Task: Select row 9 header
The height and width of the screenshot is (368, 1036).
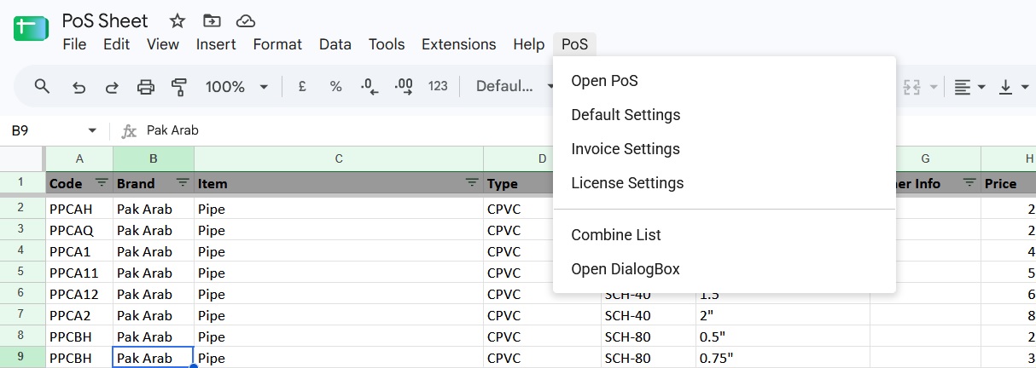Action: click(x=21, y=358)
